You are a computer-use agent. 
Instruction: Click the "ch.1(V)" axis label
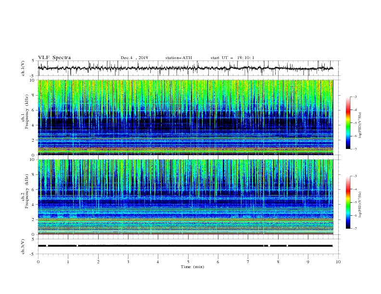point(23,68)
